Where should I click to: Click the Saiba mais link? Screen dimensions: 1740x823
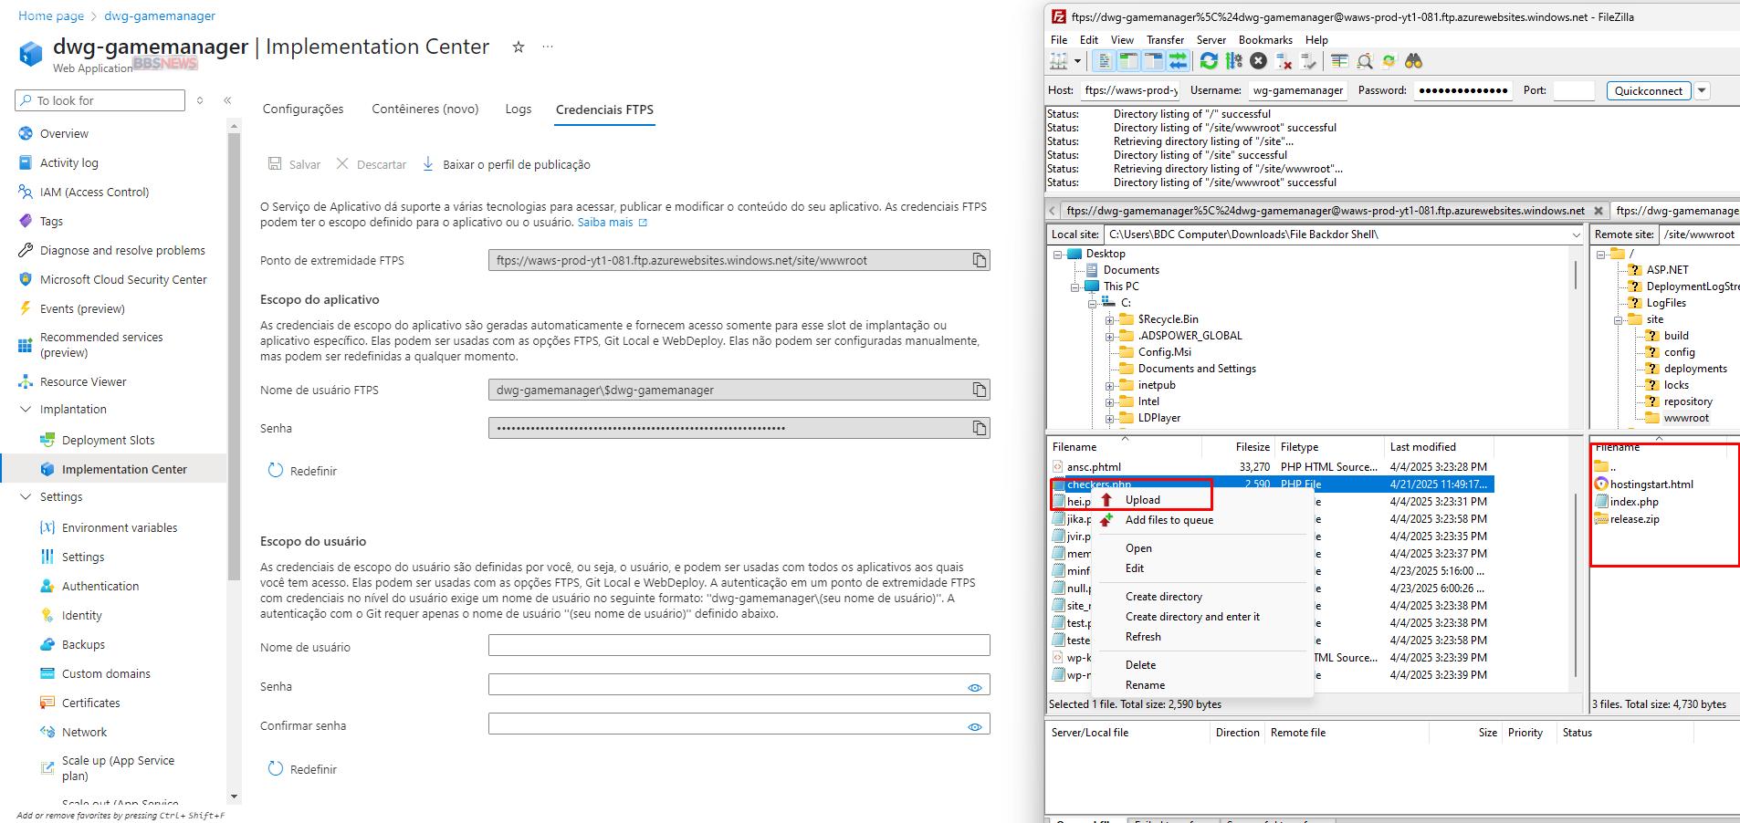pos(605,223)
